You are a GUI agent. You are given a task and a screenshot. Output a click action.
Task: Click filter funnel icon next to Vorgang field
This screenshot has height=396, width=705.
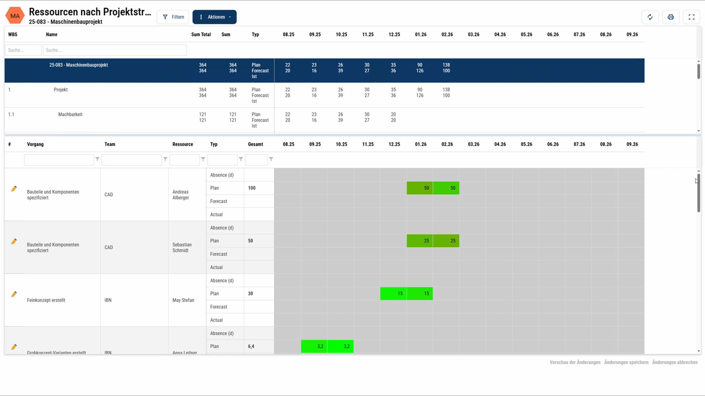(98, 159)
